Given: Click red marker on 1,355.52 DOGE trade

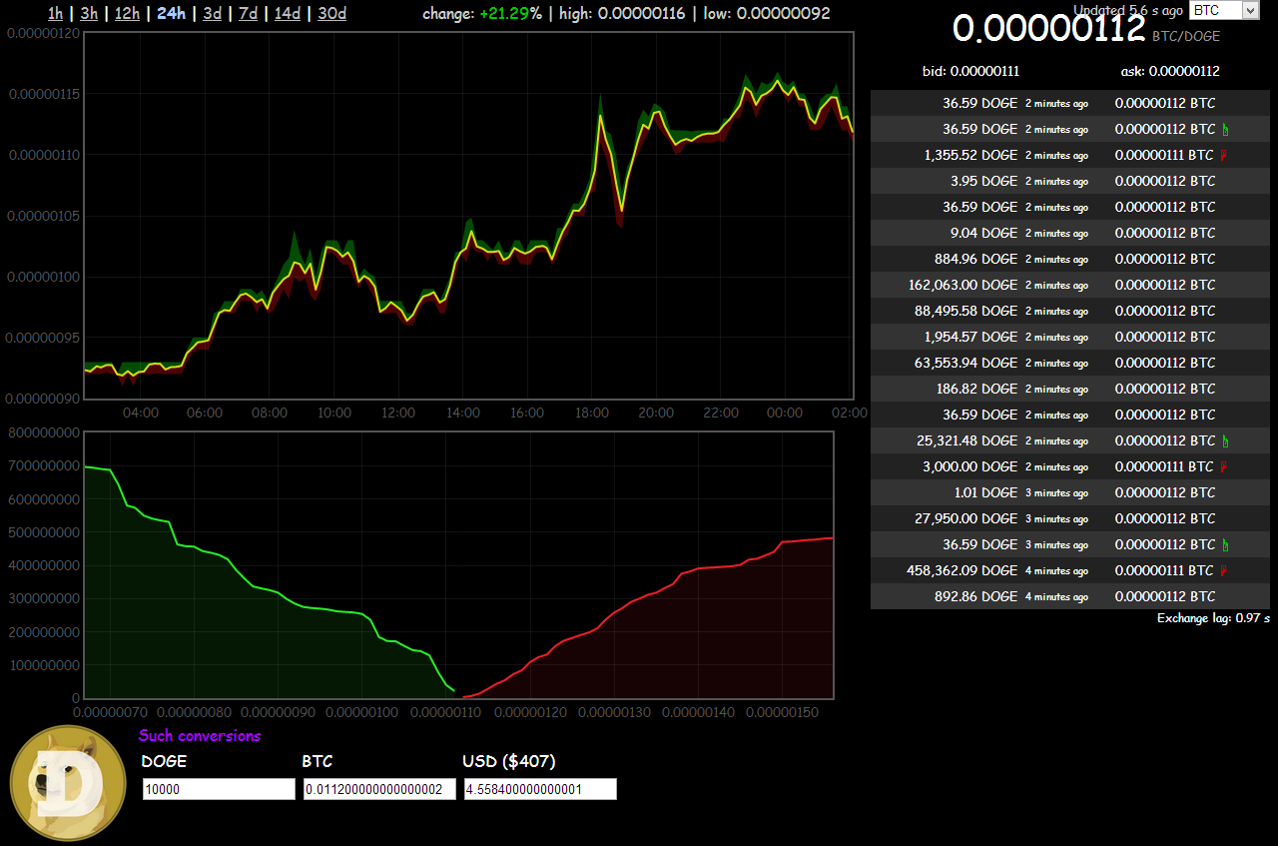Looking at the screenshot, I should [1223, 155].
